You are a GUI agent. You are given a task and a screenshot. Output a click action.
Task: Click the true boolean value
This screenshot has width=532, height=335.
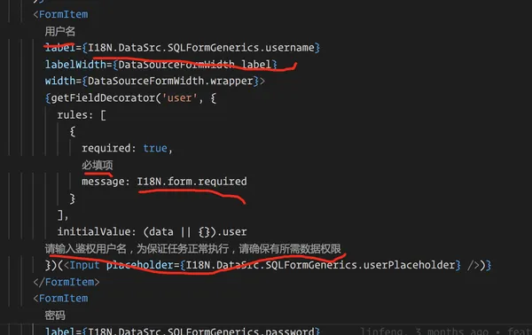(x=155, y=148)
